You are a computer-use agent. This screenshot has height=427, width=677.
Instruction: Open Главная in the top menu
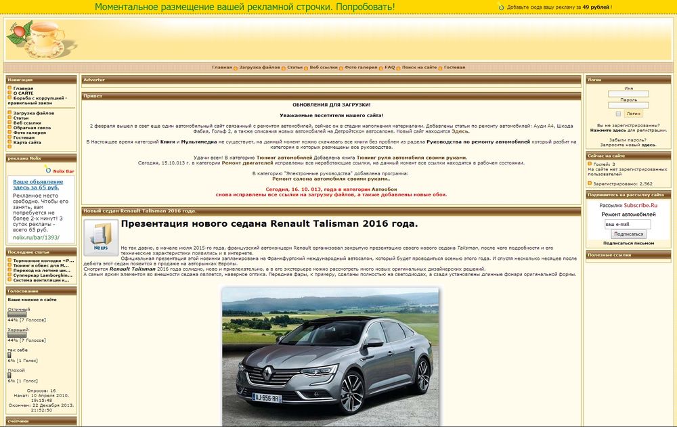(221, 68)
